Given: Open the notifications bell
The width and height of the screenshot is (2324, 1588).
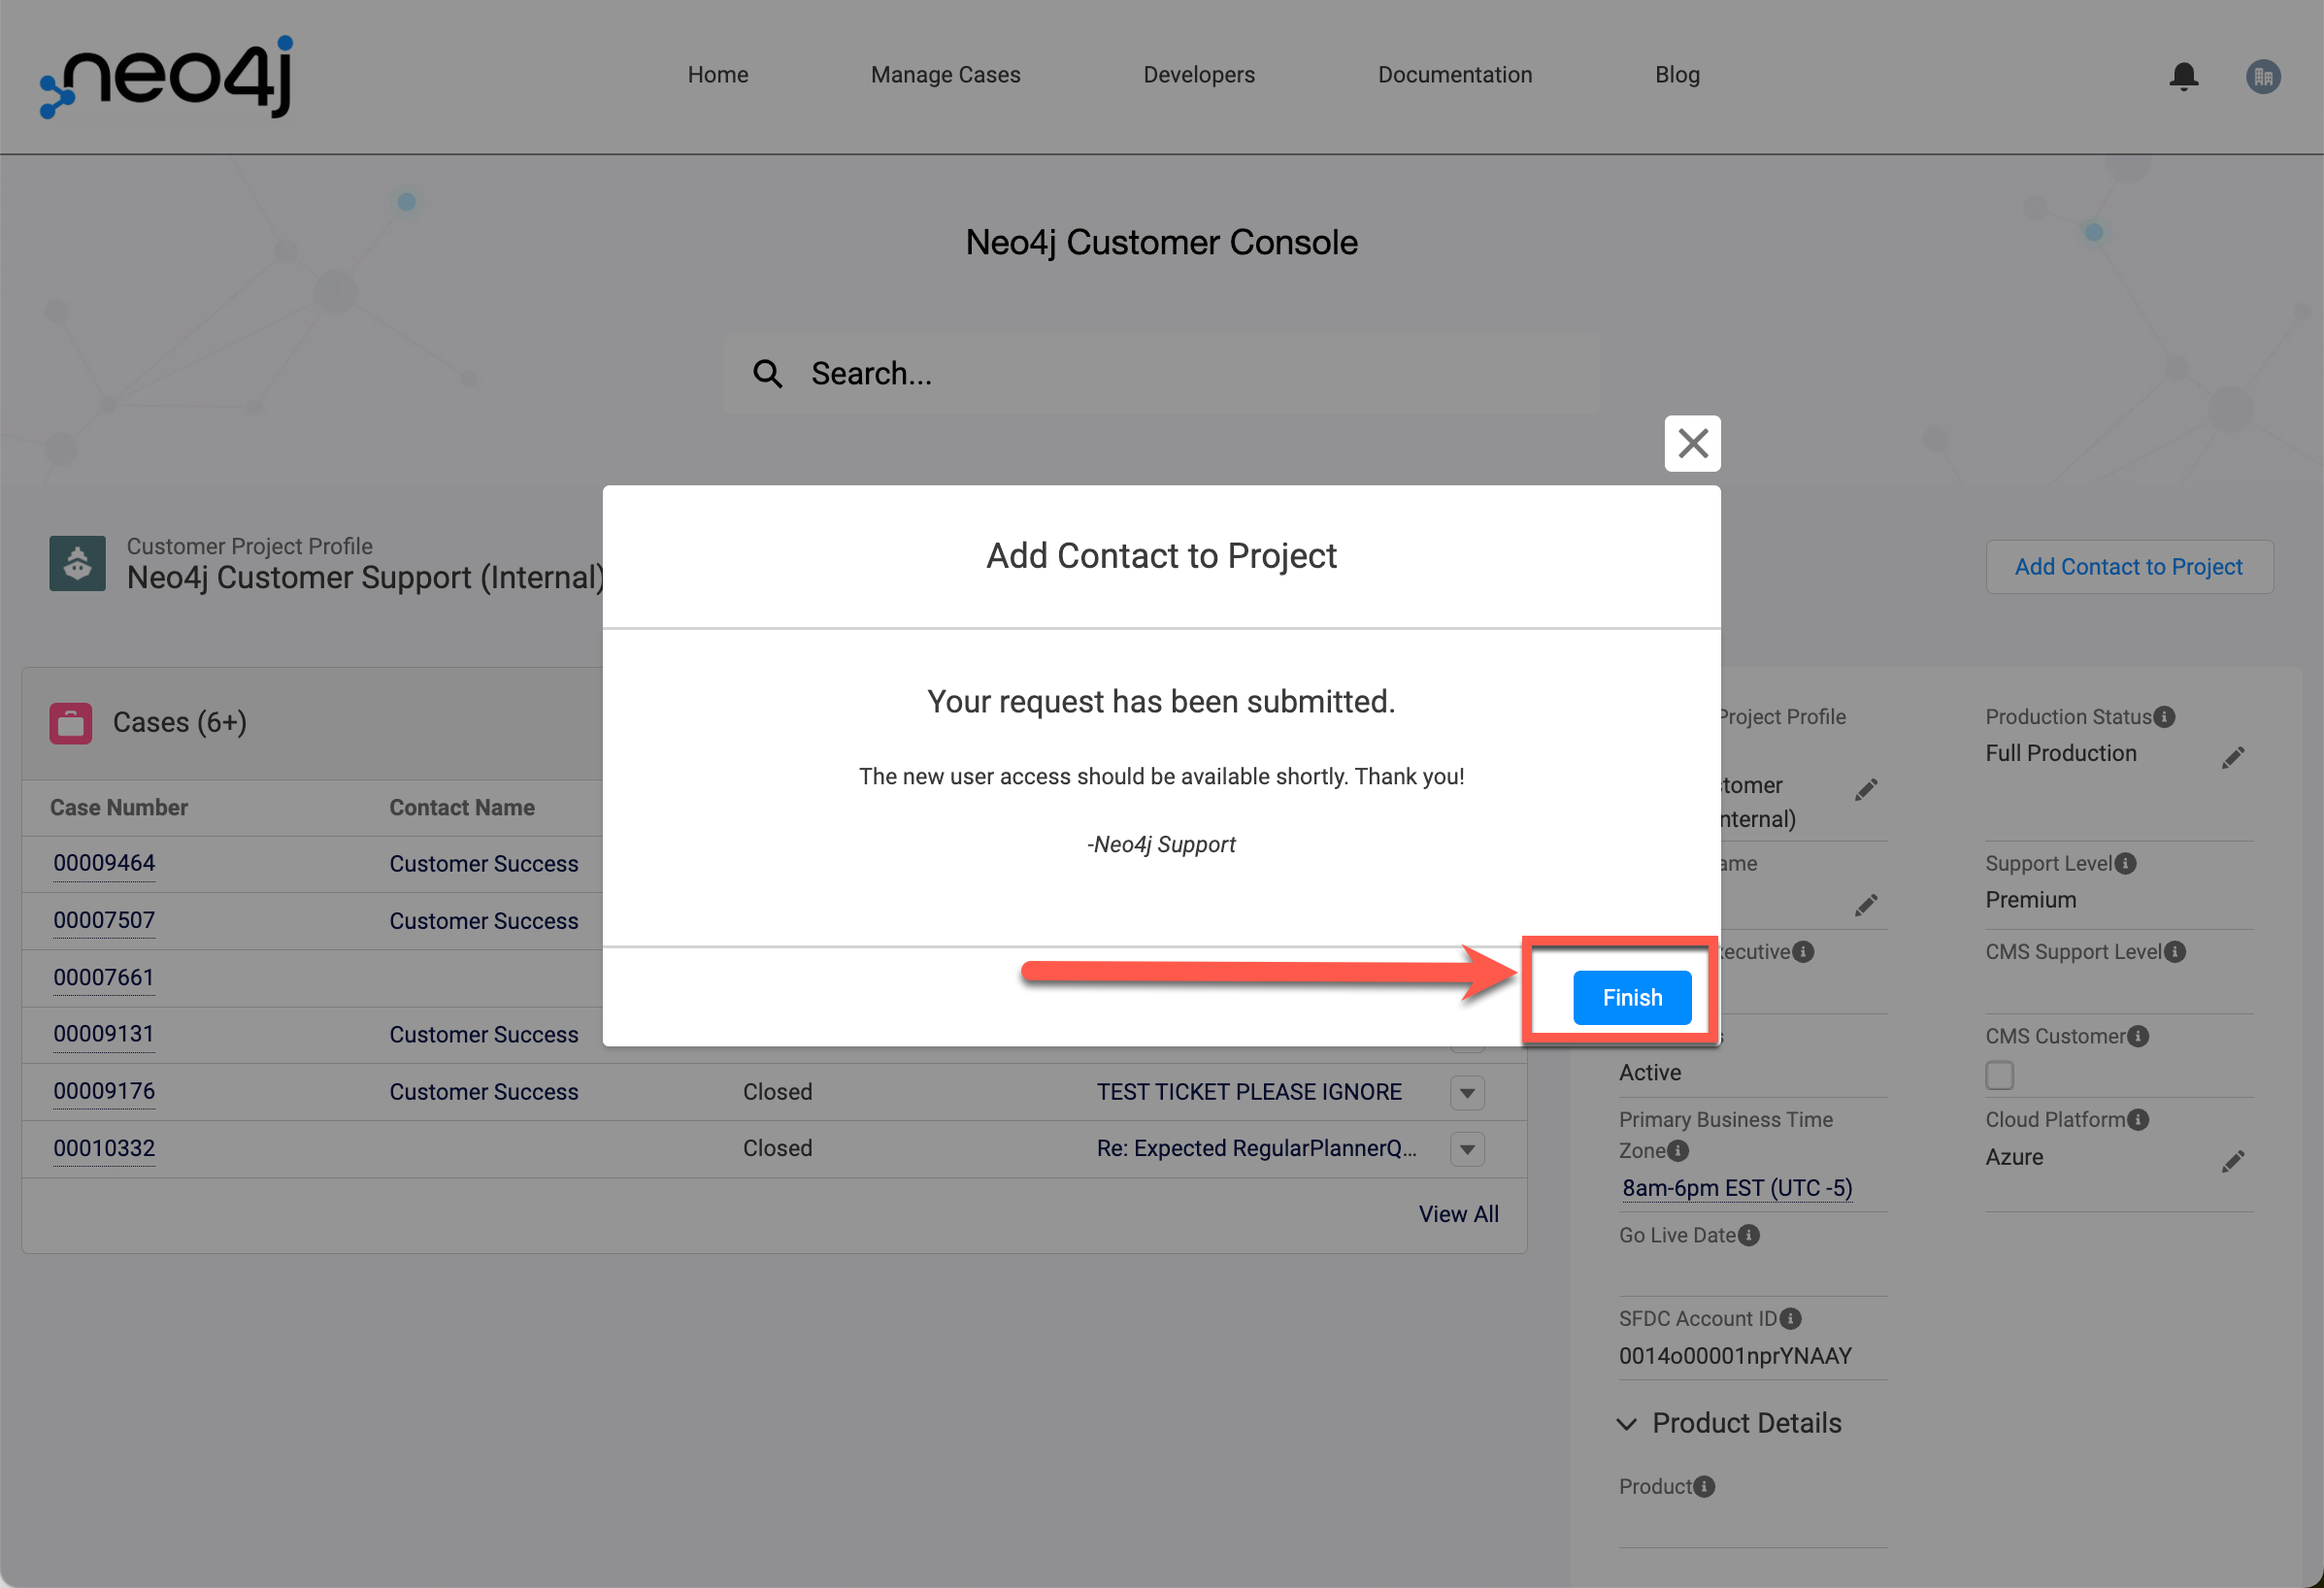Looking at the screenshot, I should pyautogui.click(x=2184, y=75).
